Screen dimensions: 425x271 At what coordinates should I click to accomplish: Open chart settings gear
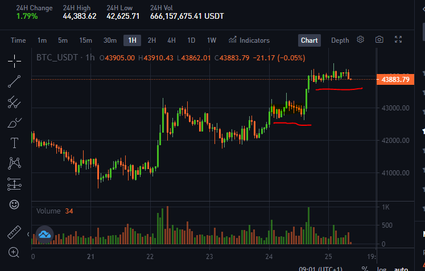360,40
